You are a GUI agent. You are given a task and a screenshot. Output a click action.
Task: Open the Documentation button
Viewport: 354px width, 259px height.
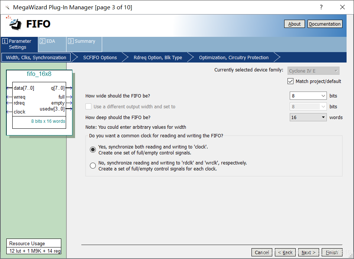pos(325,24)
